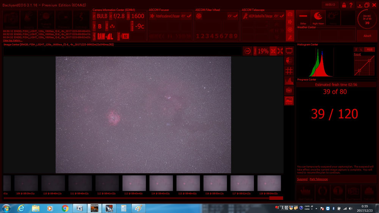Click the lock icon in title bar
379x213 pixels.
(x=344, y=5)
